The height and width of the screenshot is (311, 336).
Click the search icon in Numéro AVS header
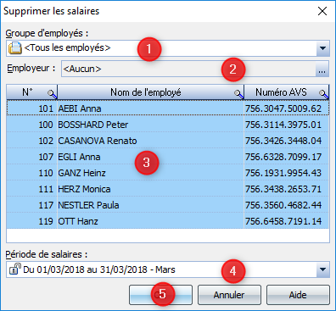[324, 94]
